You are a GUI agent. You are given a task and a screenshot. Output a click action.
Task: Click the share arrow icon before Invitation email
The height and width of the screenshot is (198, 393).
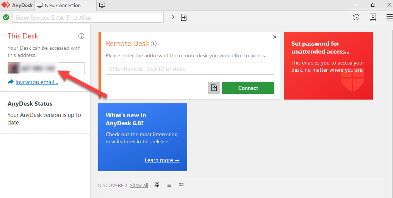pos(11,82)
